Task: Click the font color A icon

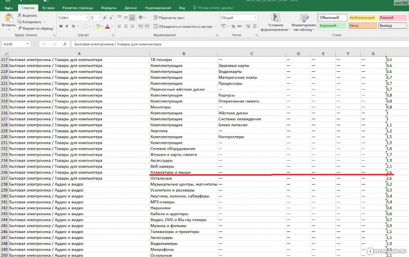Action: (107, 26)
